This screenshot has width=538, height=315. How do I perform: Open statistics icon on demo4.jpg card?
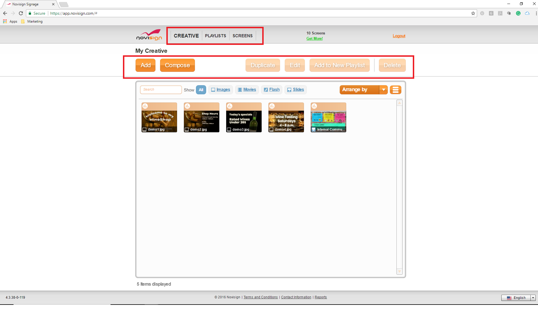click(x=272, y=106)
